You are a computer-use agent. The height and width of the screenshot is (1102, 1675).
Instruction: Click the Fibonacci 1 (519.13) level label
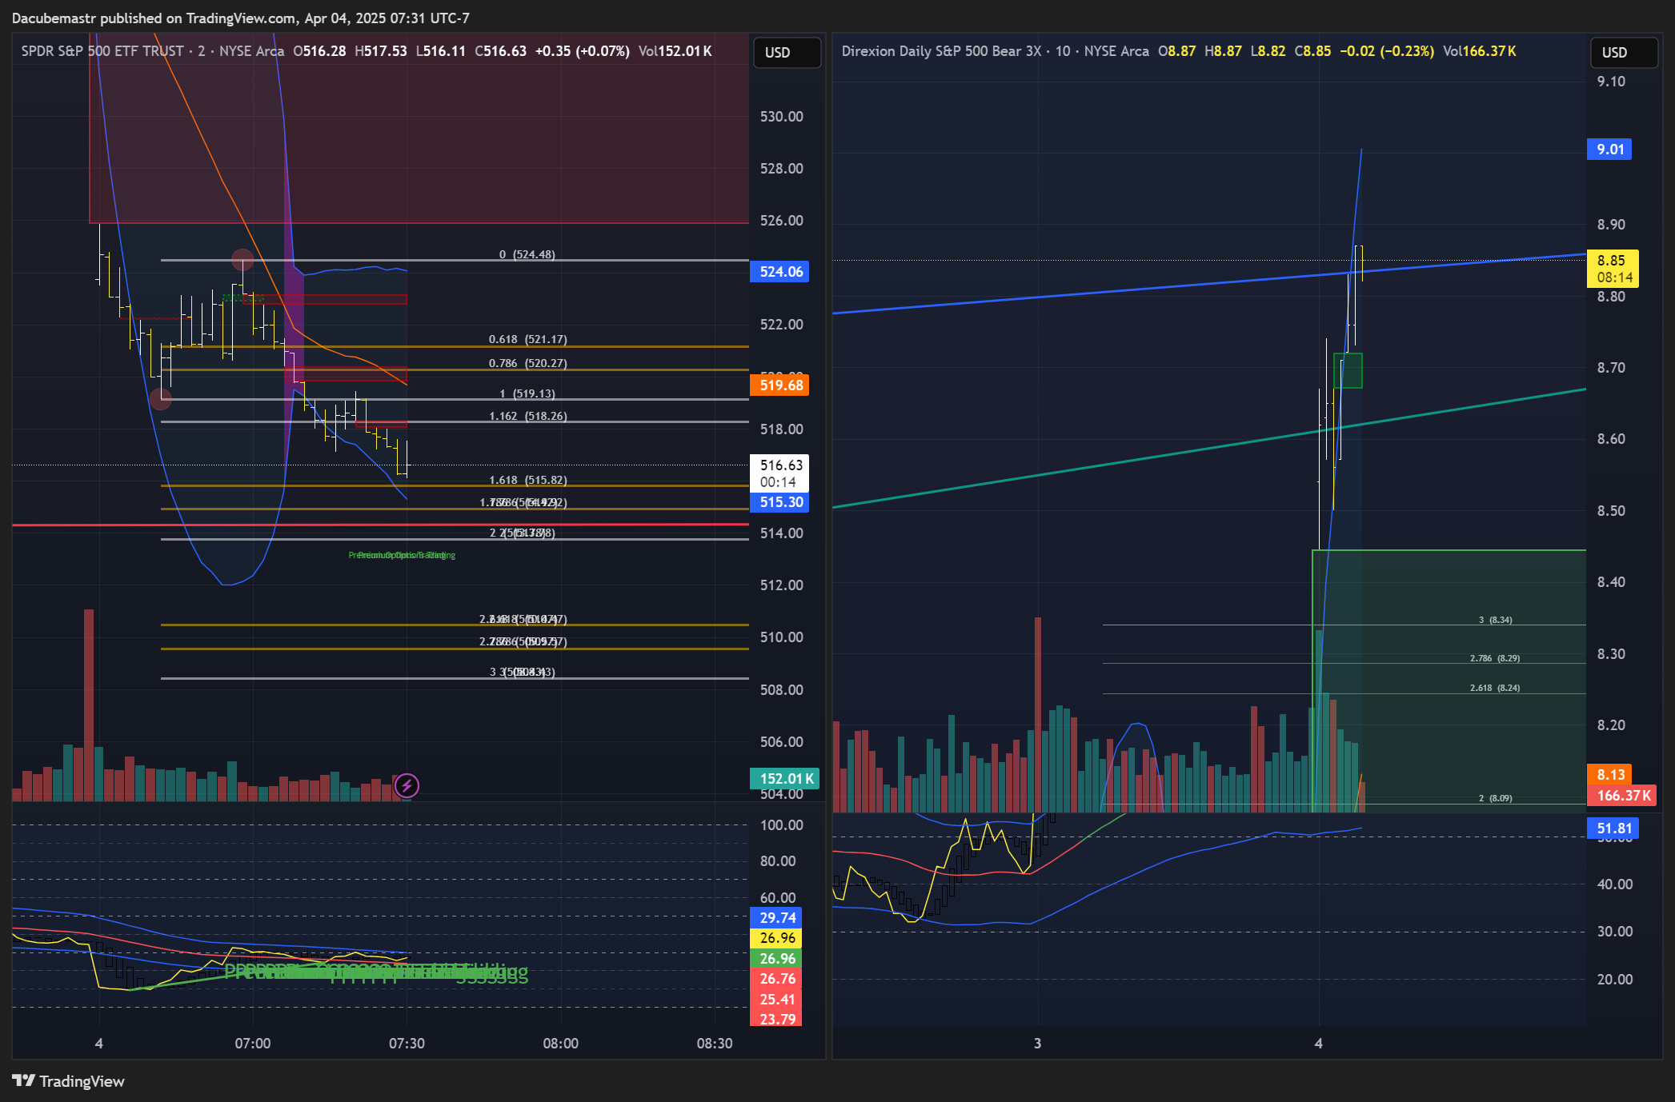pos(527,393)
